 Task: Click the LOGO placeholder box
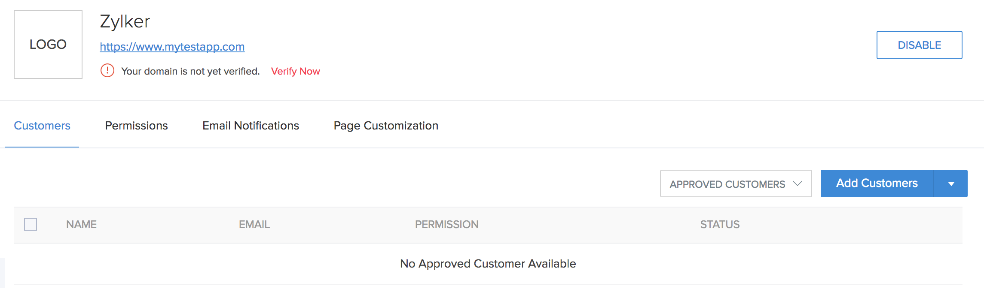(x=48, y=45)
